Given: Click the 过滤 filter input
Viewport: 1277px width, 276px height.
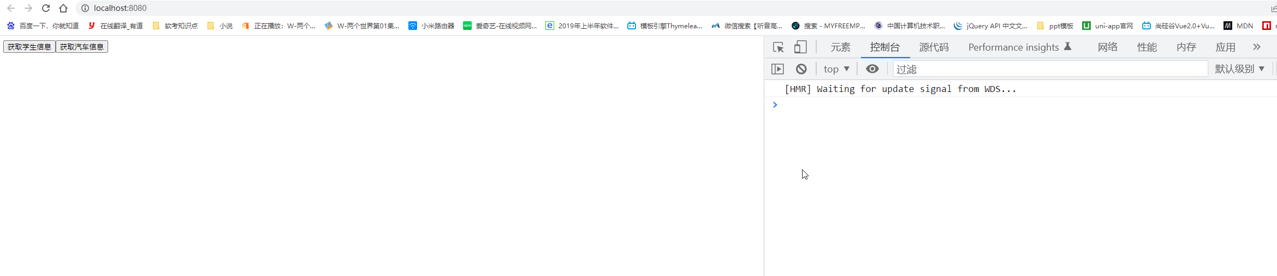Looking at the screenshot, I should pos(1050,69).
